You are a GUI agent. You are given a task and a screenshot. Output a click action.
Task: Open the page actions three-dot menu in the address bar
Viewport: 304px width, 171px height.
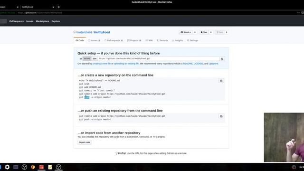pyautogui.click(x=298, y=13)
